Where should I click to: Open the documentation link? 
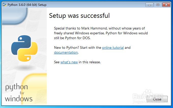click(66, 52)
